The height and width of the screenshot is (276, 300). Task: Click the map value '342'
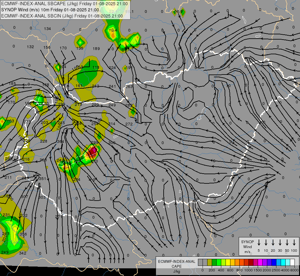pyautogui.click(x=23, y=253)
